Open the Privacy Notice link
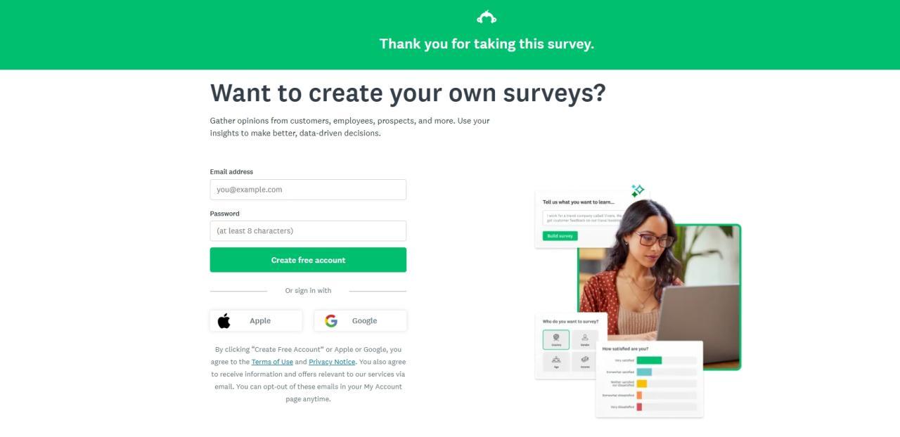 [x=332, y=362]
